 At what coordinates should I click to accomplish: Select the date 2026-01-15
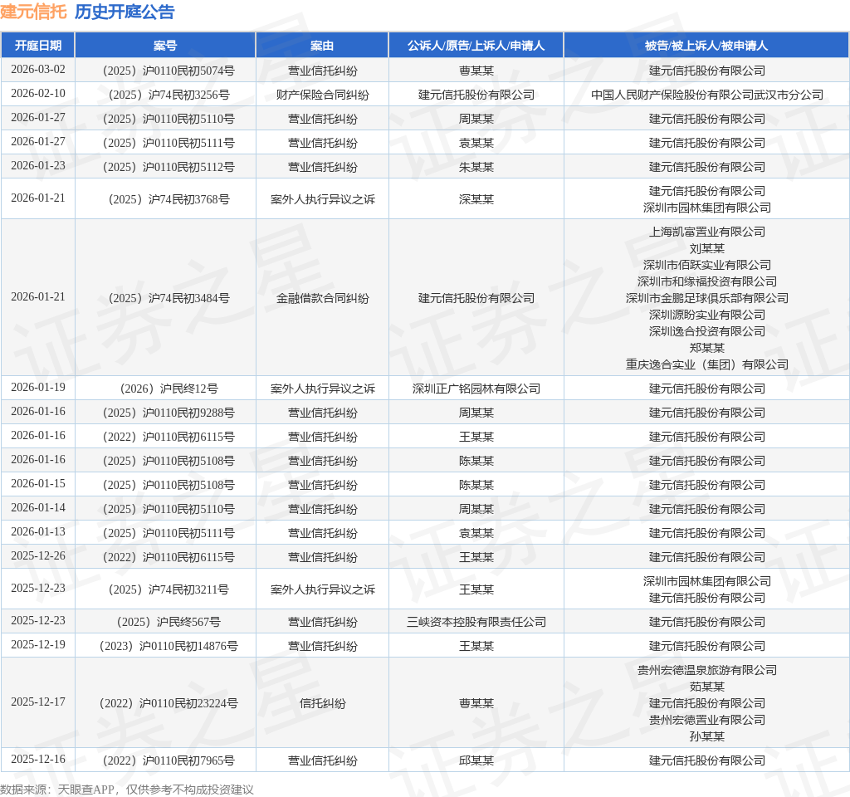[38, 483]
